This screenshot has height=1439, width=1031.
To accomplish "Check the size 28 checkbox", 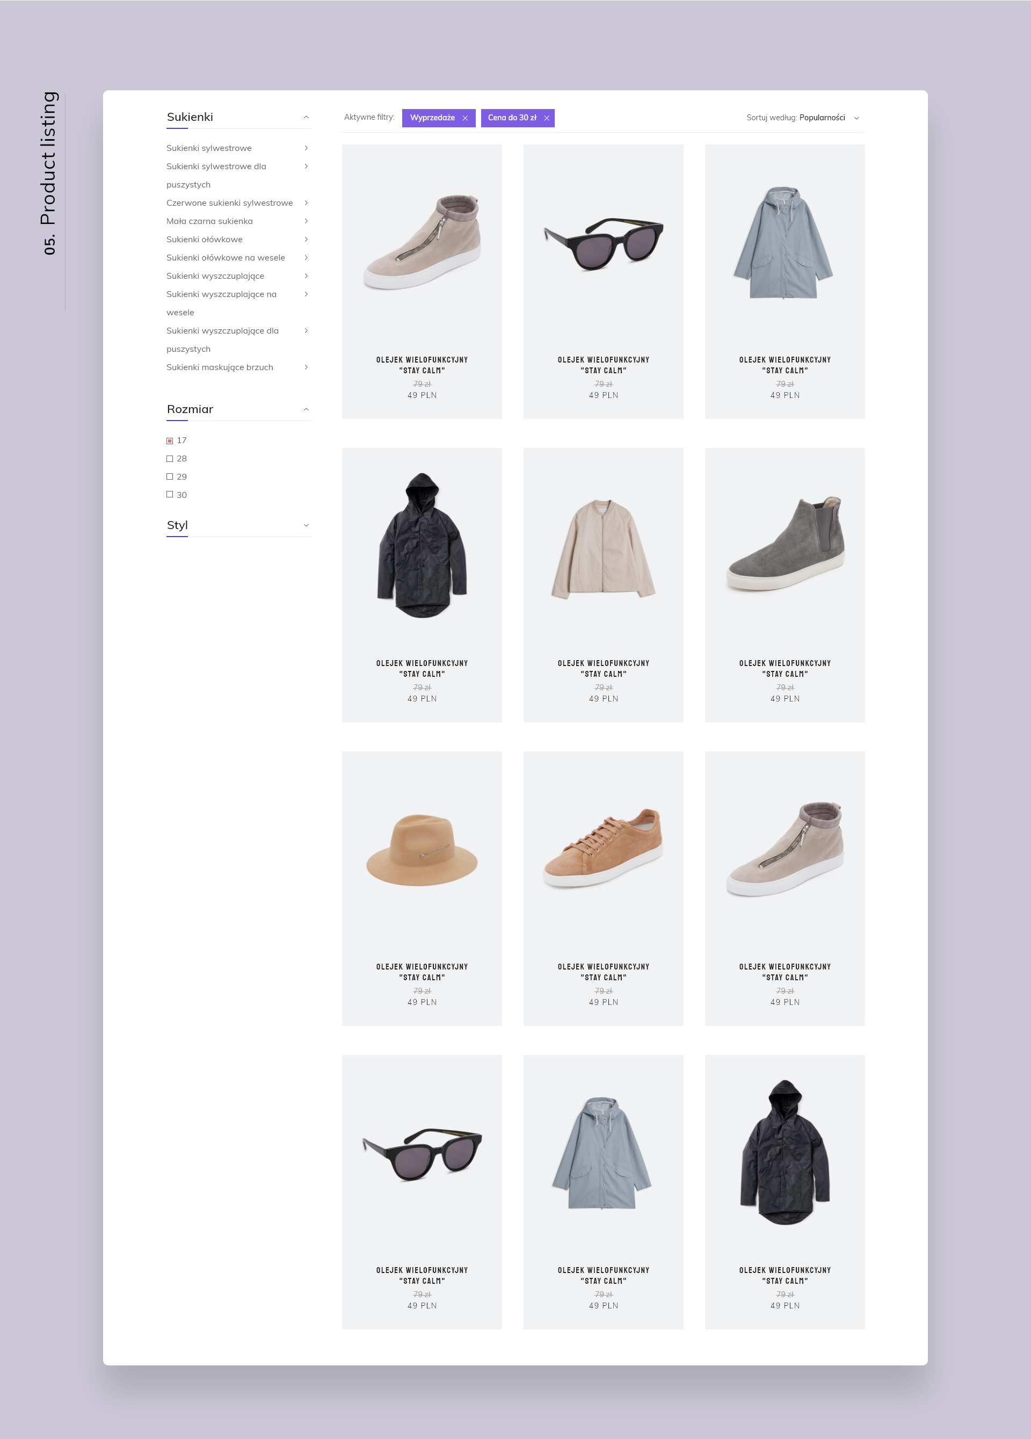I will (x=169, y=458).
